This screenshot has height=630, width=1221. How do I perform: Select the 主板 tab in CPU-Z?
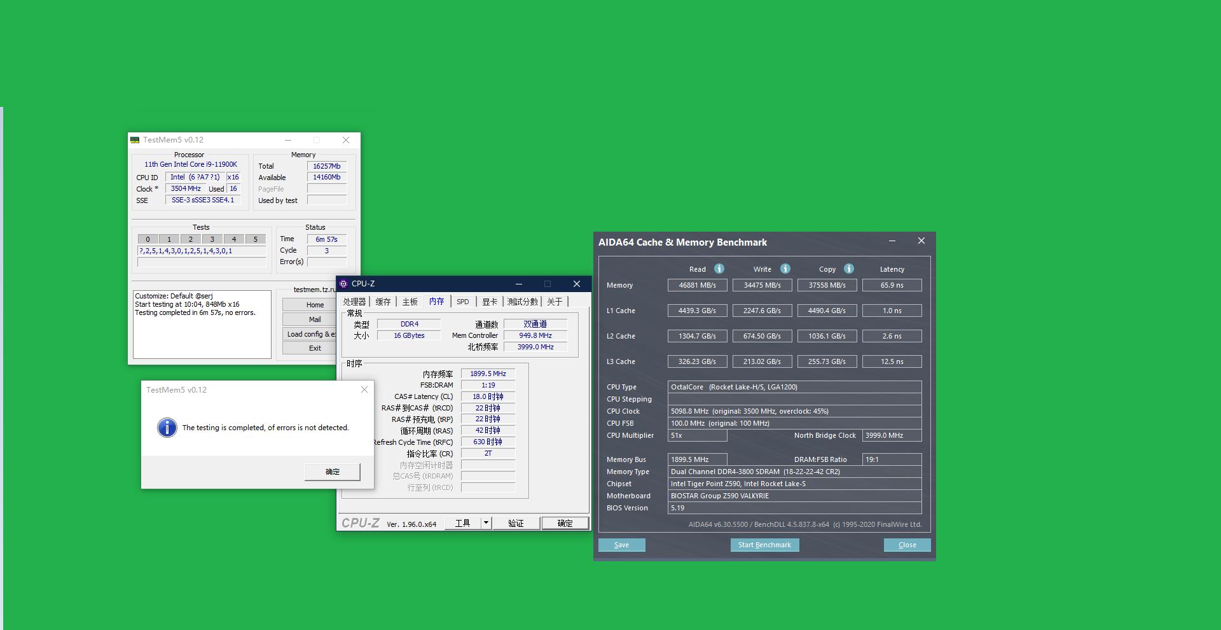(410, 302)
